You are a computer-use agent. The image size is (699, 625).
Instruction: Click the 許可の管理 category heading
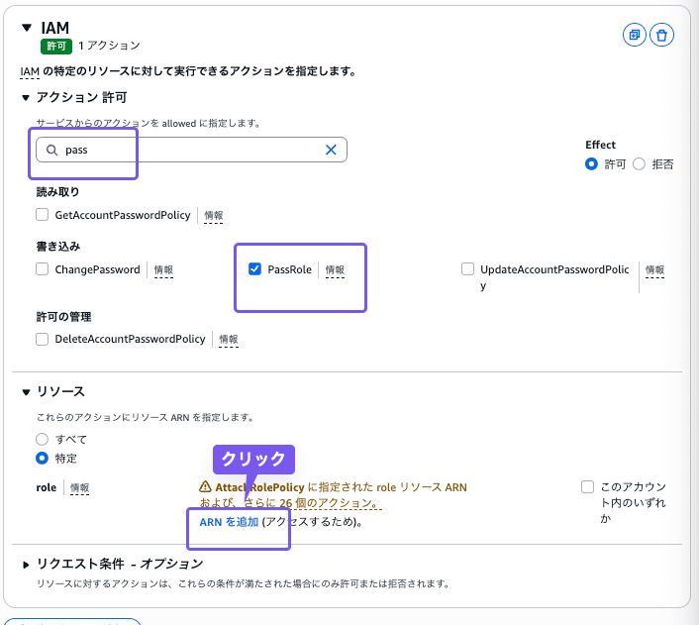(x=63, y=317)
